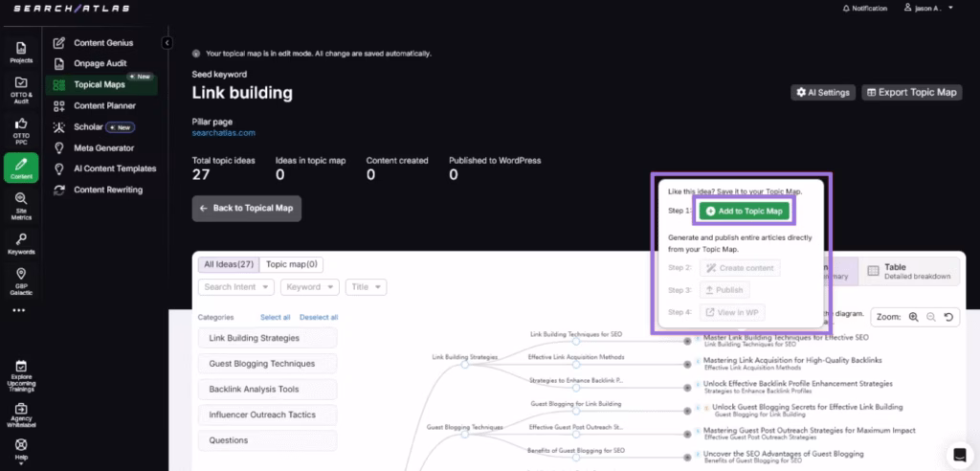This screenshot has height=471, width=980.
Task: Open Content Planner menu item
Action: 104,105
